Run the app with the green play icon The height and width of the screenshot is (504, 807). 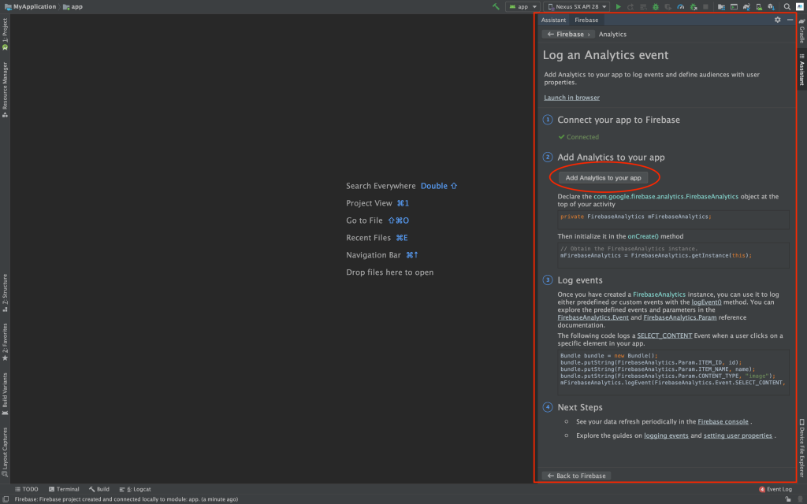pos(618,6)
